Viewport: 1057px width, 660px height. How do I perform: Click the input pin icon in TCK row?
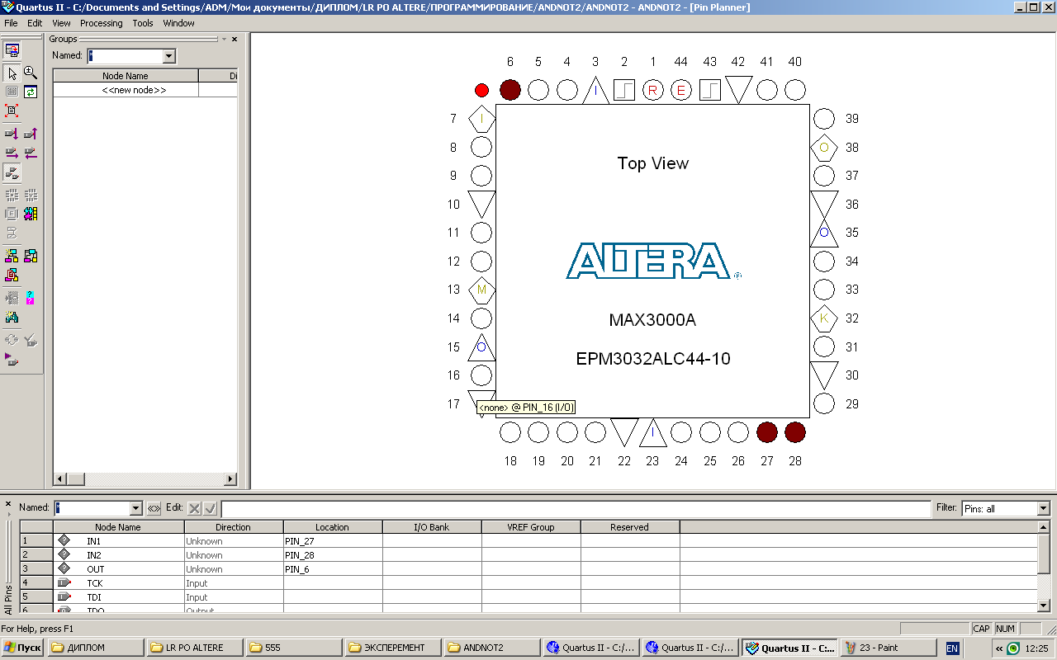64,583
